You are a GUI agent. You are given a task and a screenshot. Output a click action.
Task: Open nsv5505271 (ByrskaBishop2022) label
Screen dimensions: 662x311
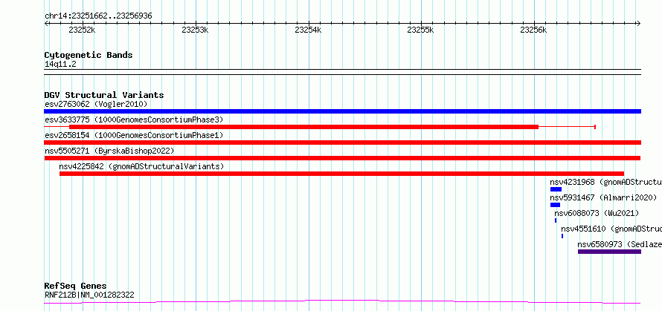[x=109, y=151]
